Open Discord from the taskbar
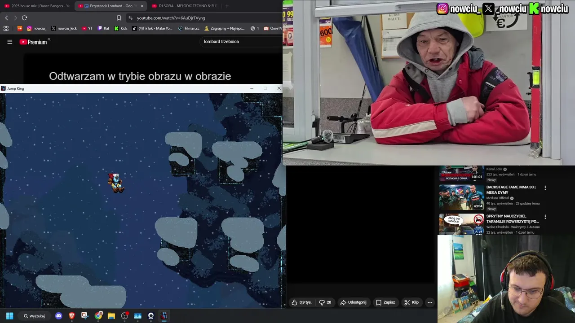Screen dimensions: 575x323 point(58,316)
